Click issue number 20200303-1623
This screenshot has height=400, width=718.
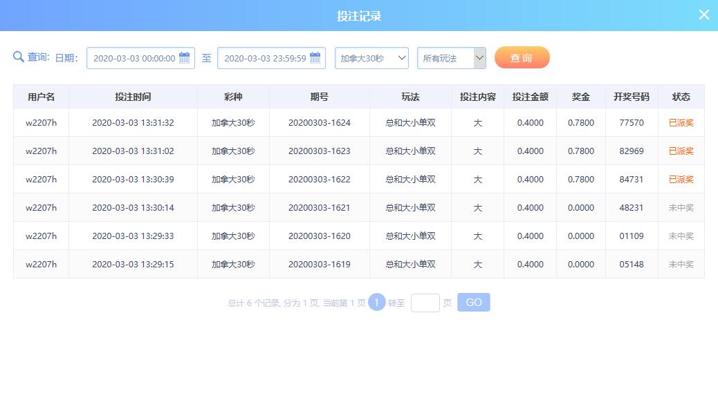(319, 151)
